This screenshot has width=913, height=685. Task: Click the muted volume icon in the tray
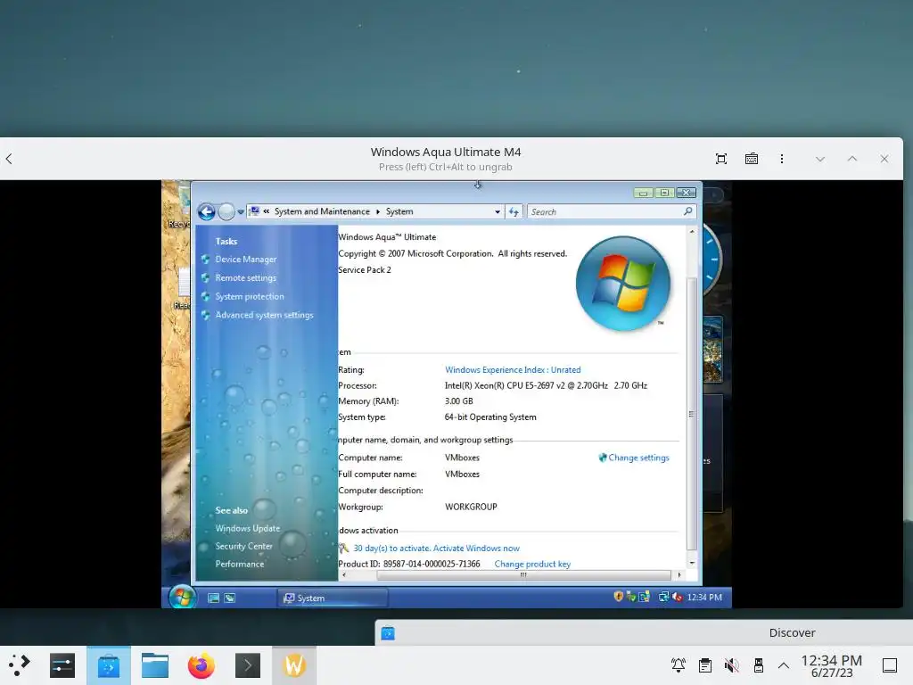pos(732,665)
